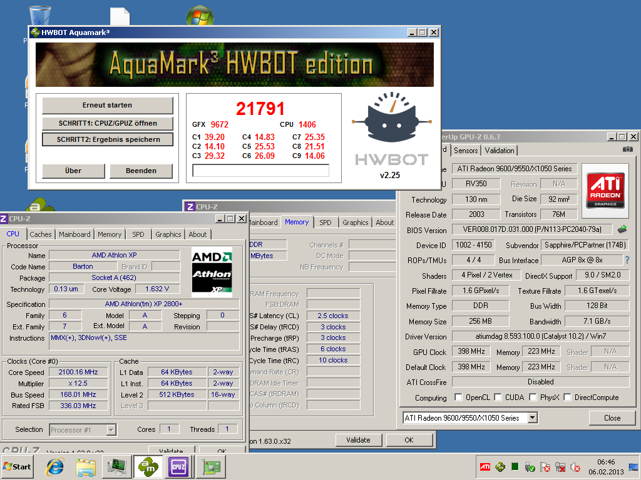The height and width of the screenshot is (480, 641).
Task: Select the Validation tab in GPU-Z
Action: 500,150
